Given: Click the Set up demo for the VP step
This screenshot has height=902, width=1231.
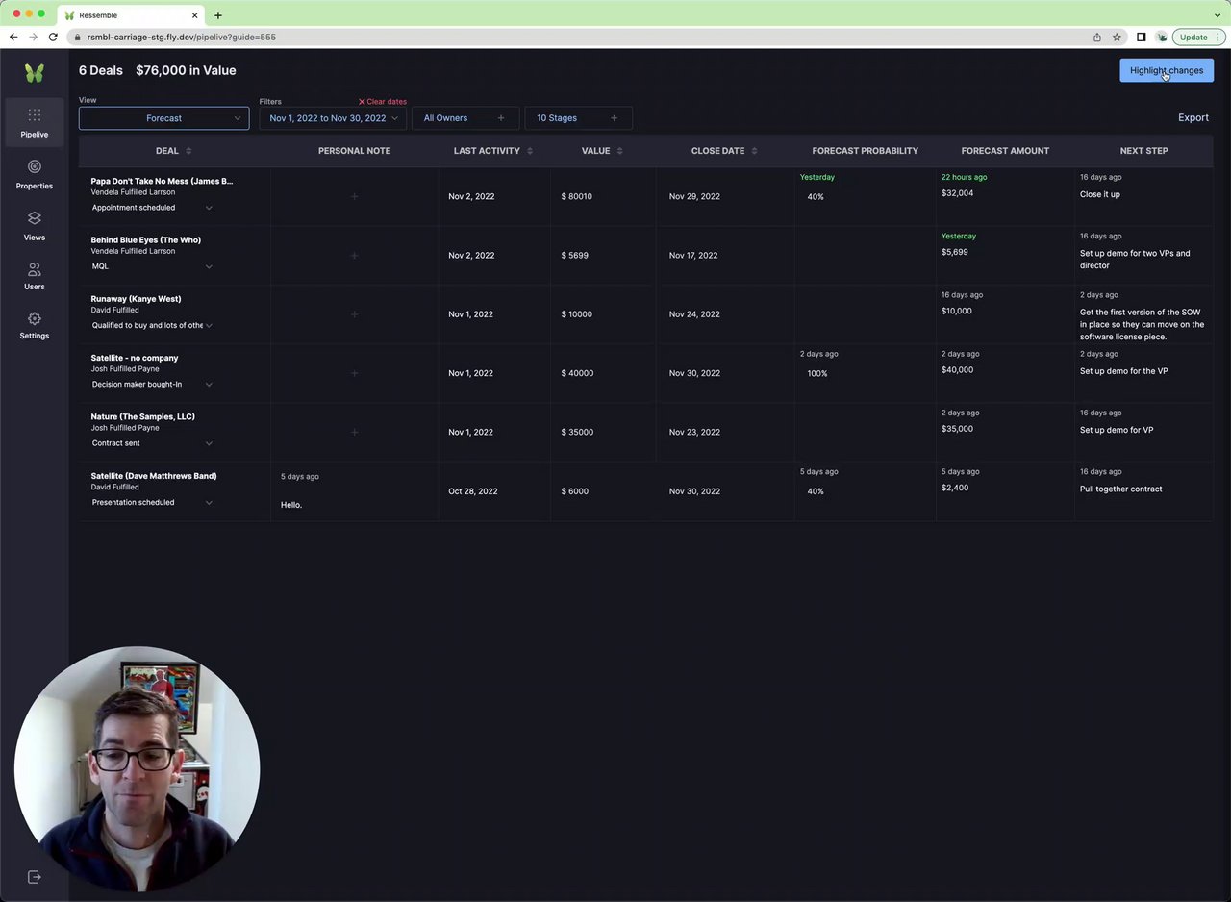Looking at the screenshot, I should tap(1124, 371).
